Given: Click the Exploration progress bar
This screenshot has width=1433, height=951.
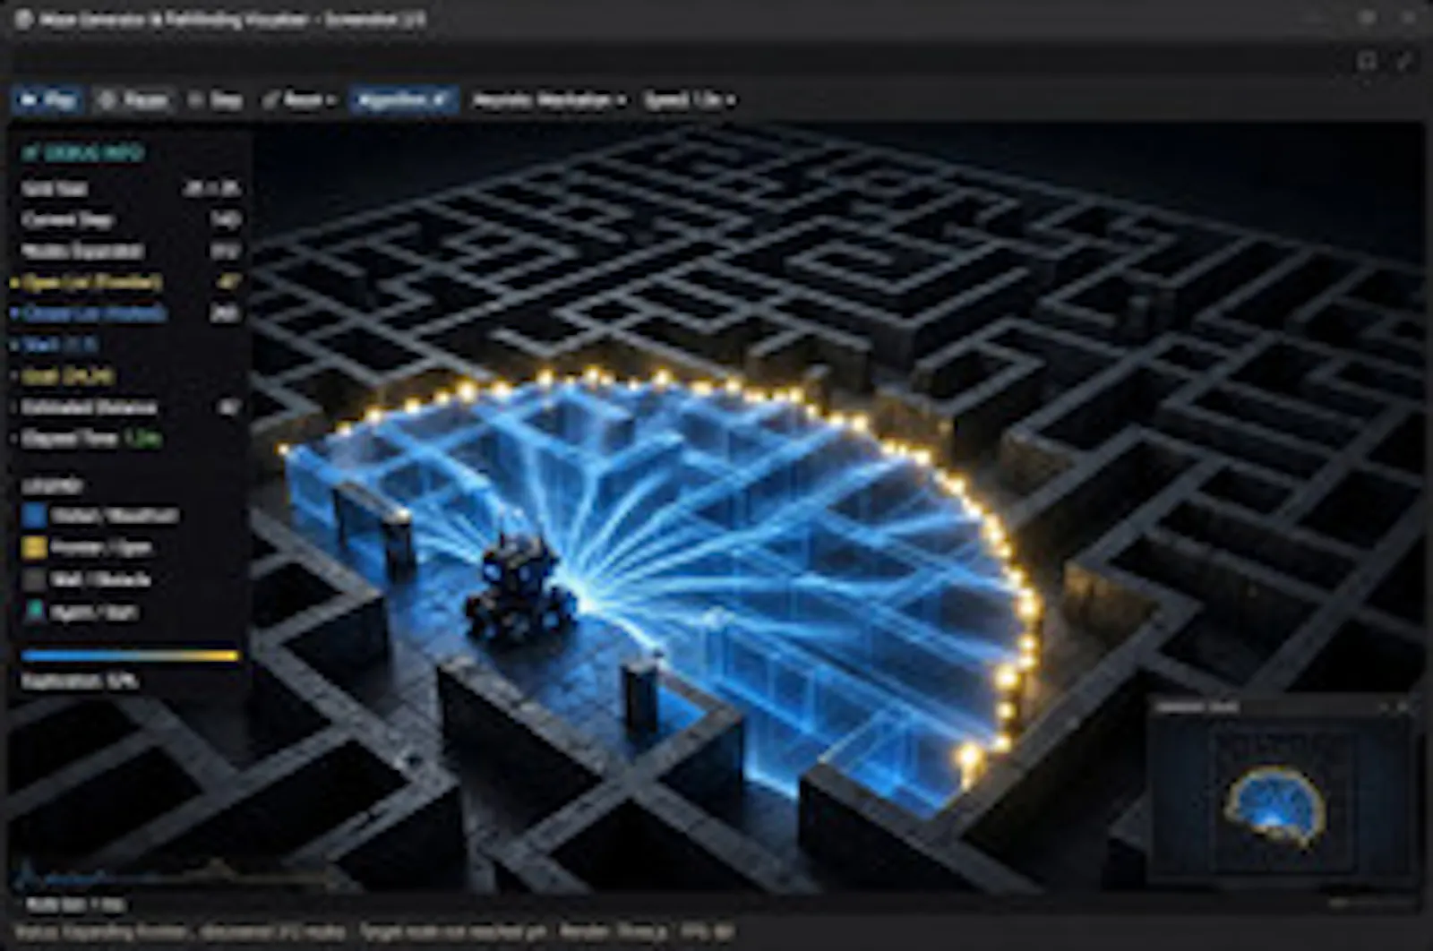Looking at the screenshot, I should pos(130,656).
